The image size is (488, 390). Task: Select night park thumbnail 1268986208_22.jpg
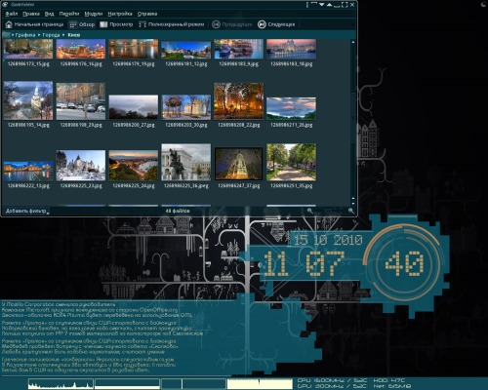238,101
